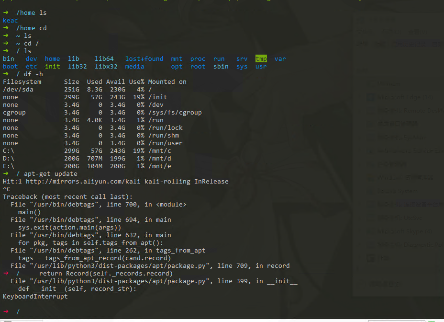The height and width of the screenshot is (322, 444).
Task: Select the libx32 directory name
Action: point(106,67)
